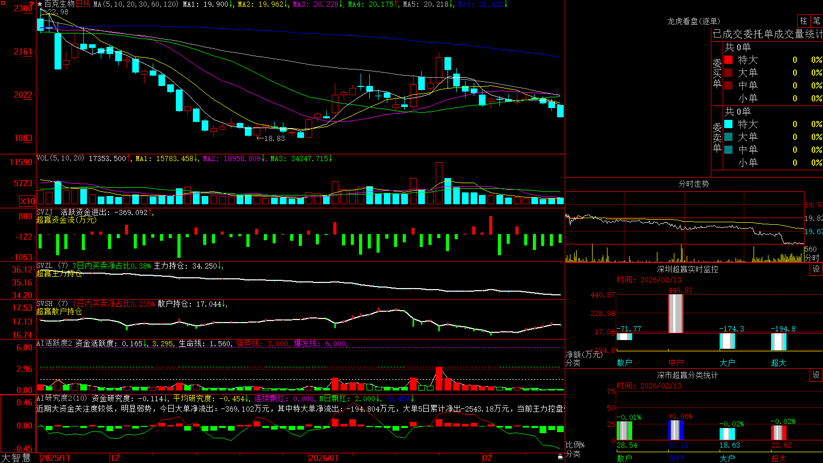This screenshot has width=823, height=463.
Task: Open 设 settings for 深圳超赢实时监控
Action: (x=816, y=269)
